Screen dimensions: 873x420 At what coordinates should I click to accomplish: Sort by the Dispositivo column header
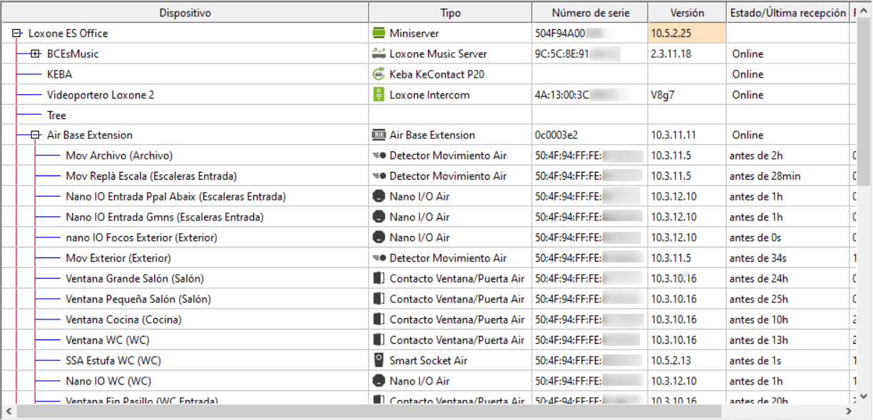coord(185,13)
